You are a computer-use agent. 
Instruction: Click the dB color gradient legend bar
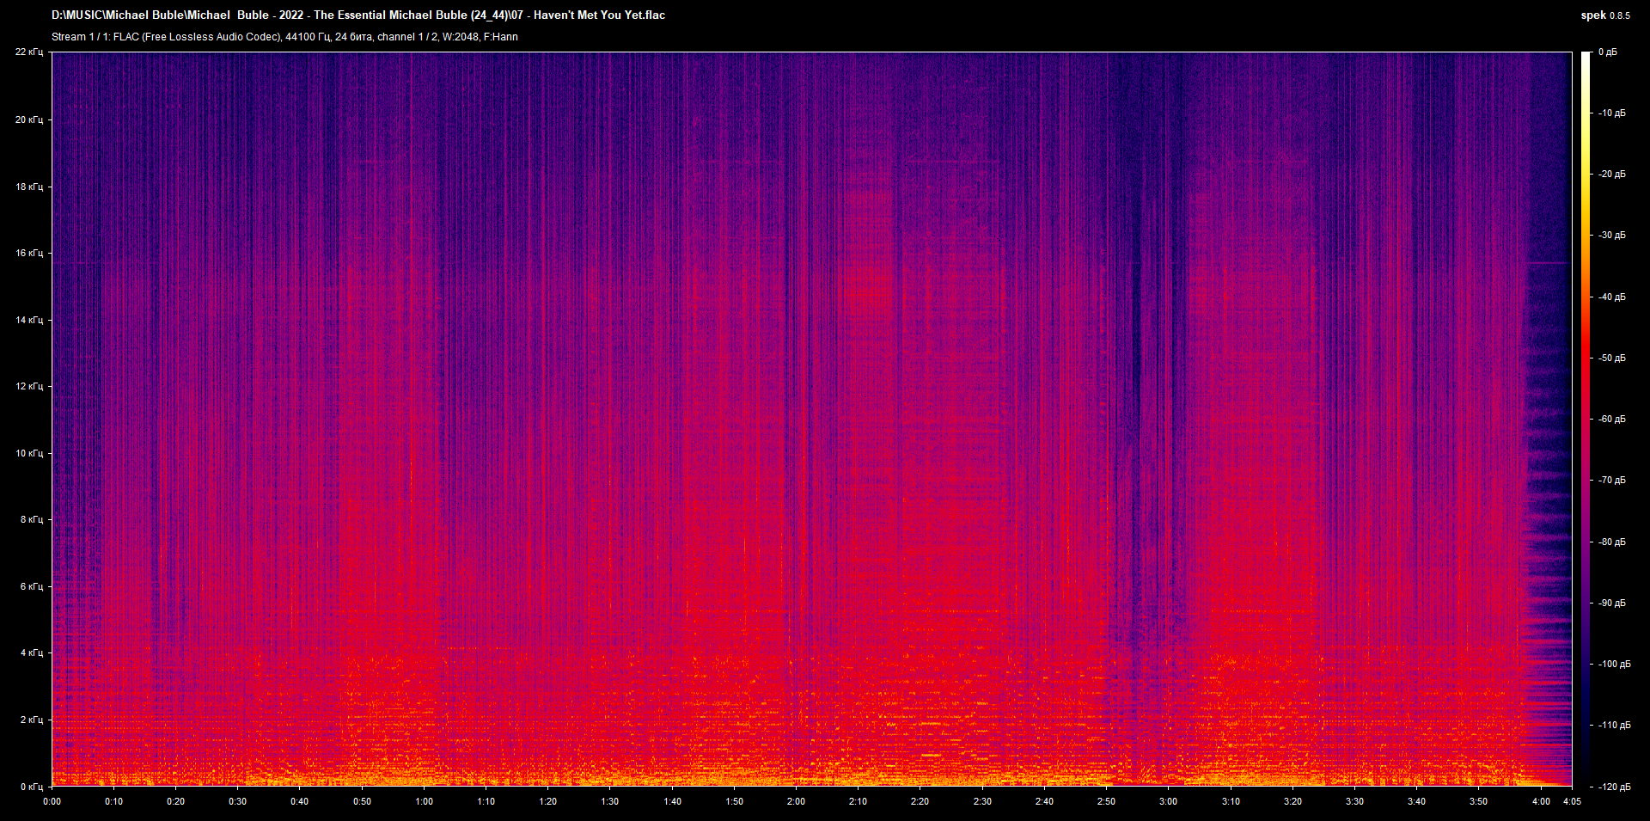click(1586, 419)
